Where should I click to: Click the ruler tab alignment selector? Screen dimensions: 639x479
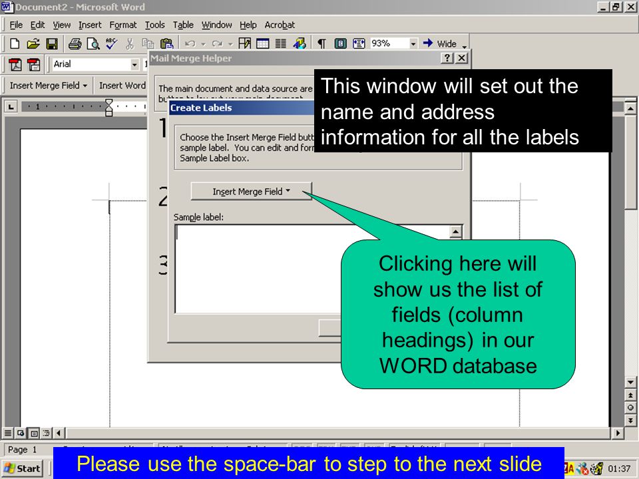pos(11,107)
